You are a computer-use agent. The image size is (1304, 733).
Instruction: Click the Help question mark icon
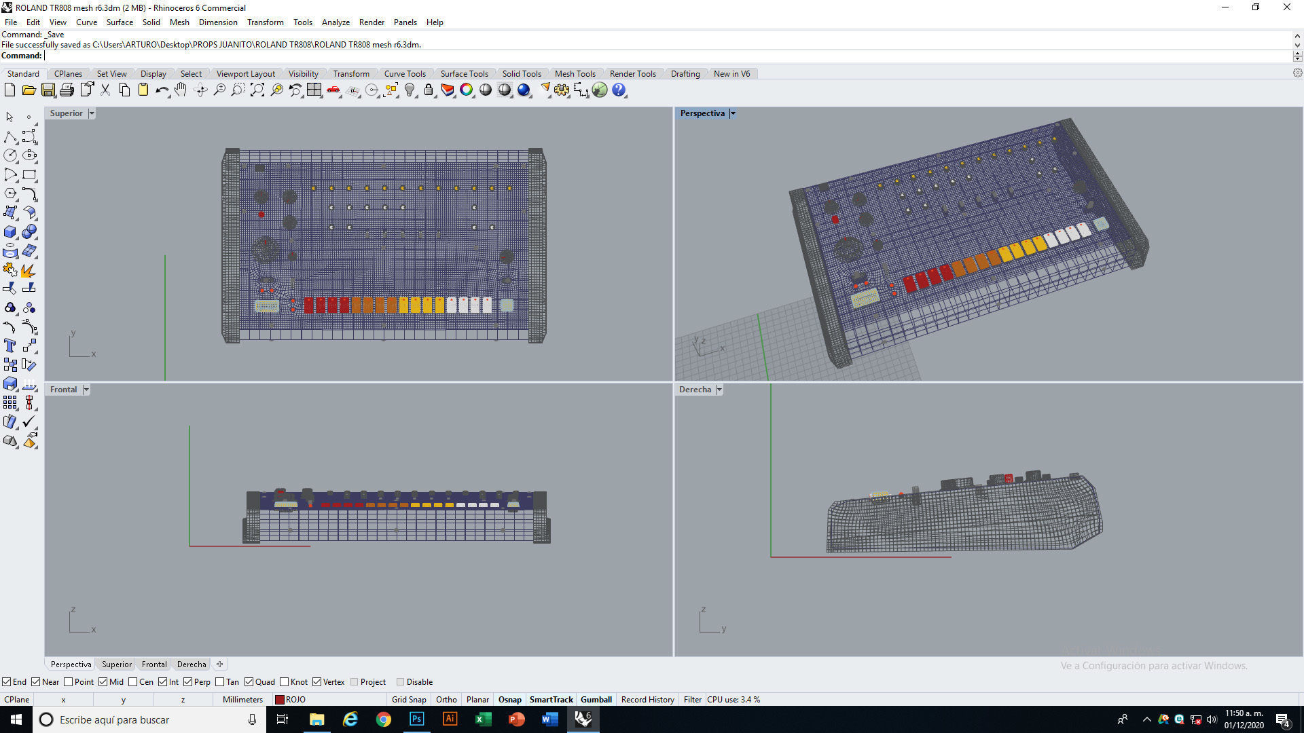(x=619, y=90)
